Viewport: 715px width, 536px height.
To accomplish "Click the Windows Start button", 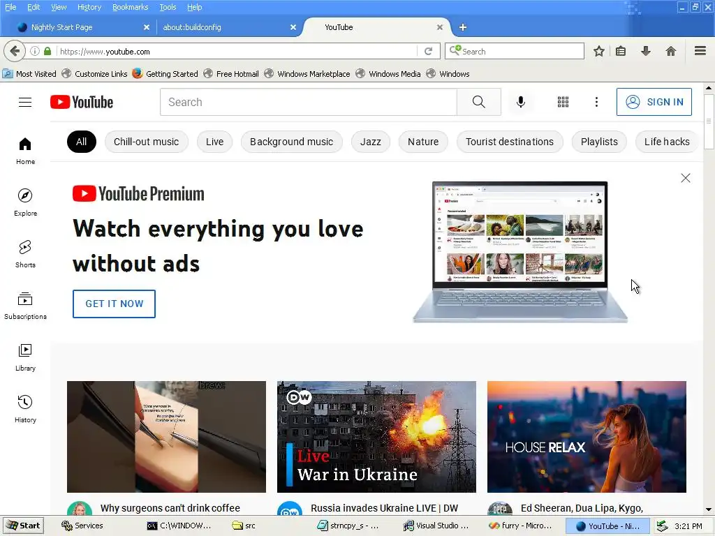I will tap(23, 526).
